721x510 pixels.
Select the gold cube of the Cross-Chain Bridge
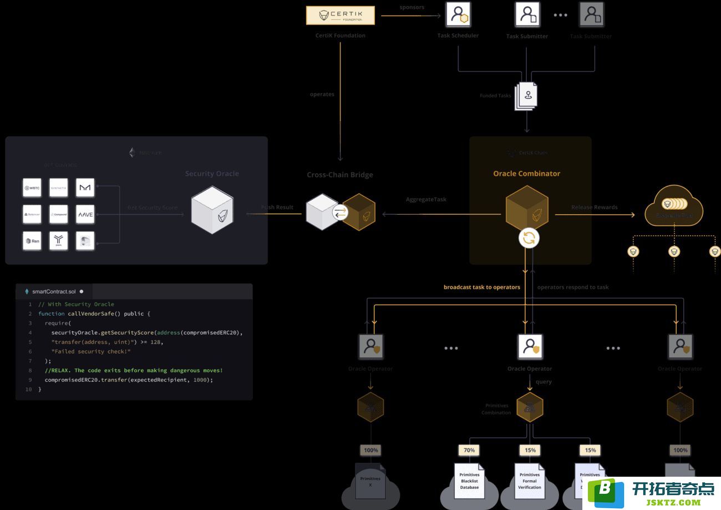359,212
